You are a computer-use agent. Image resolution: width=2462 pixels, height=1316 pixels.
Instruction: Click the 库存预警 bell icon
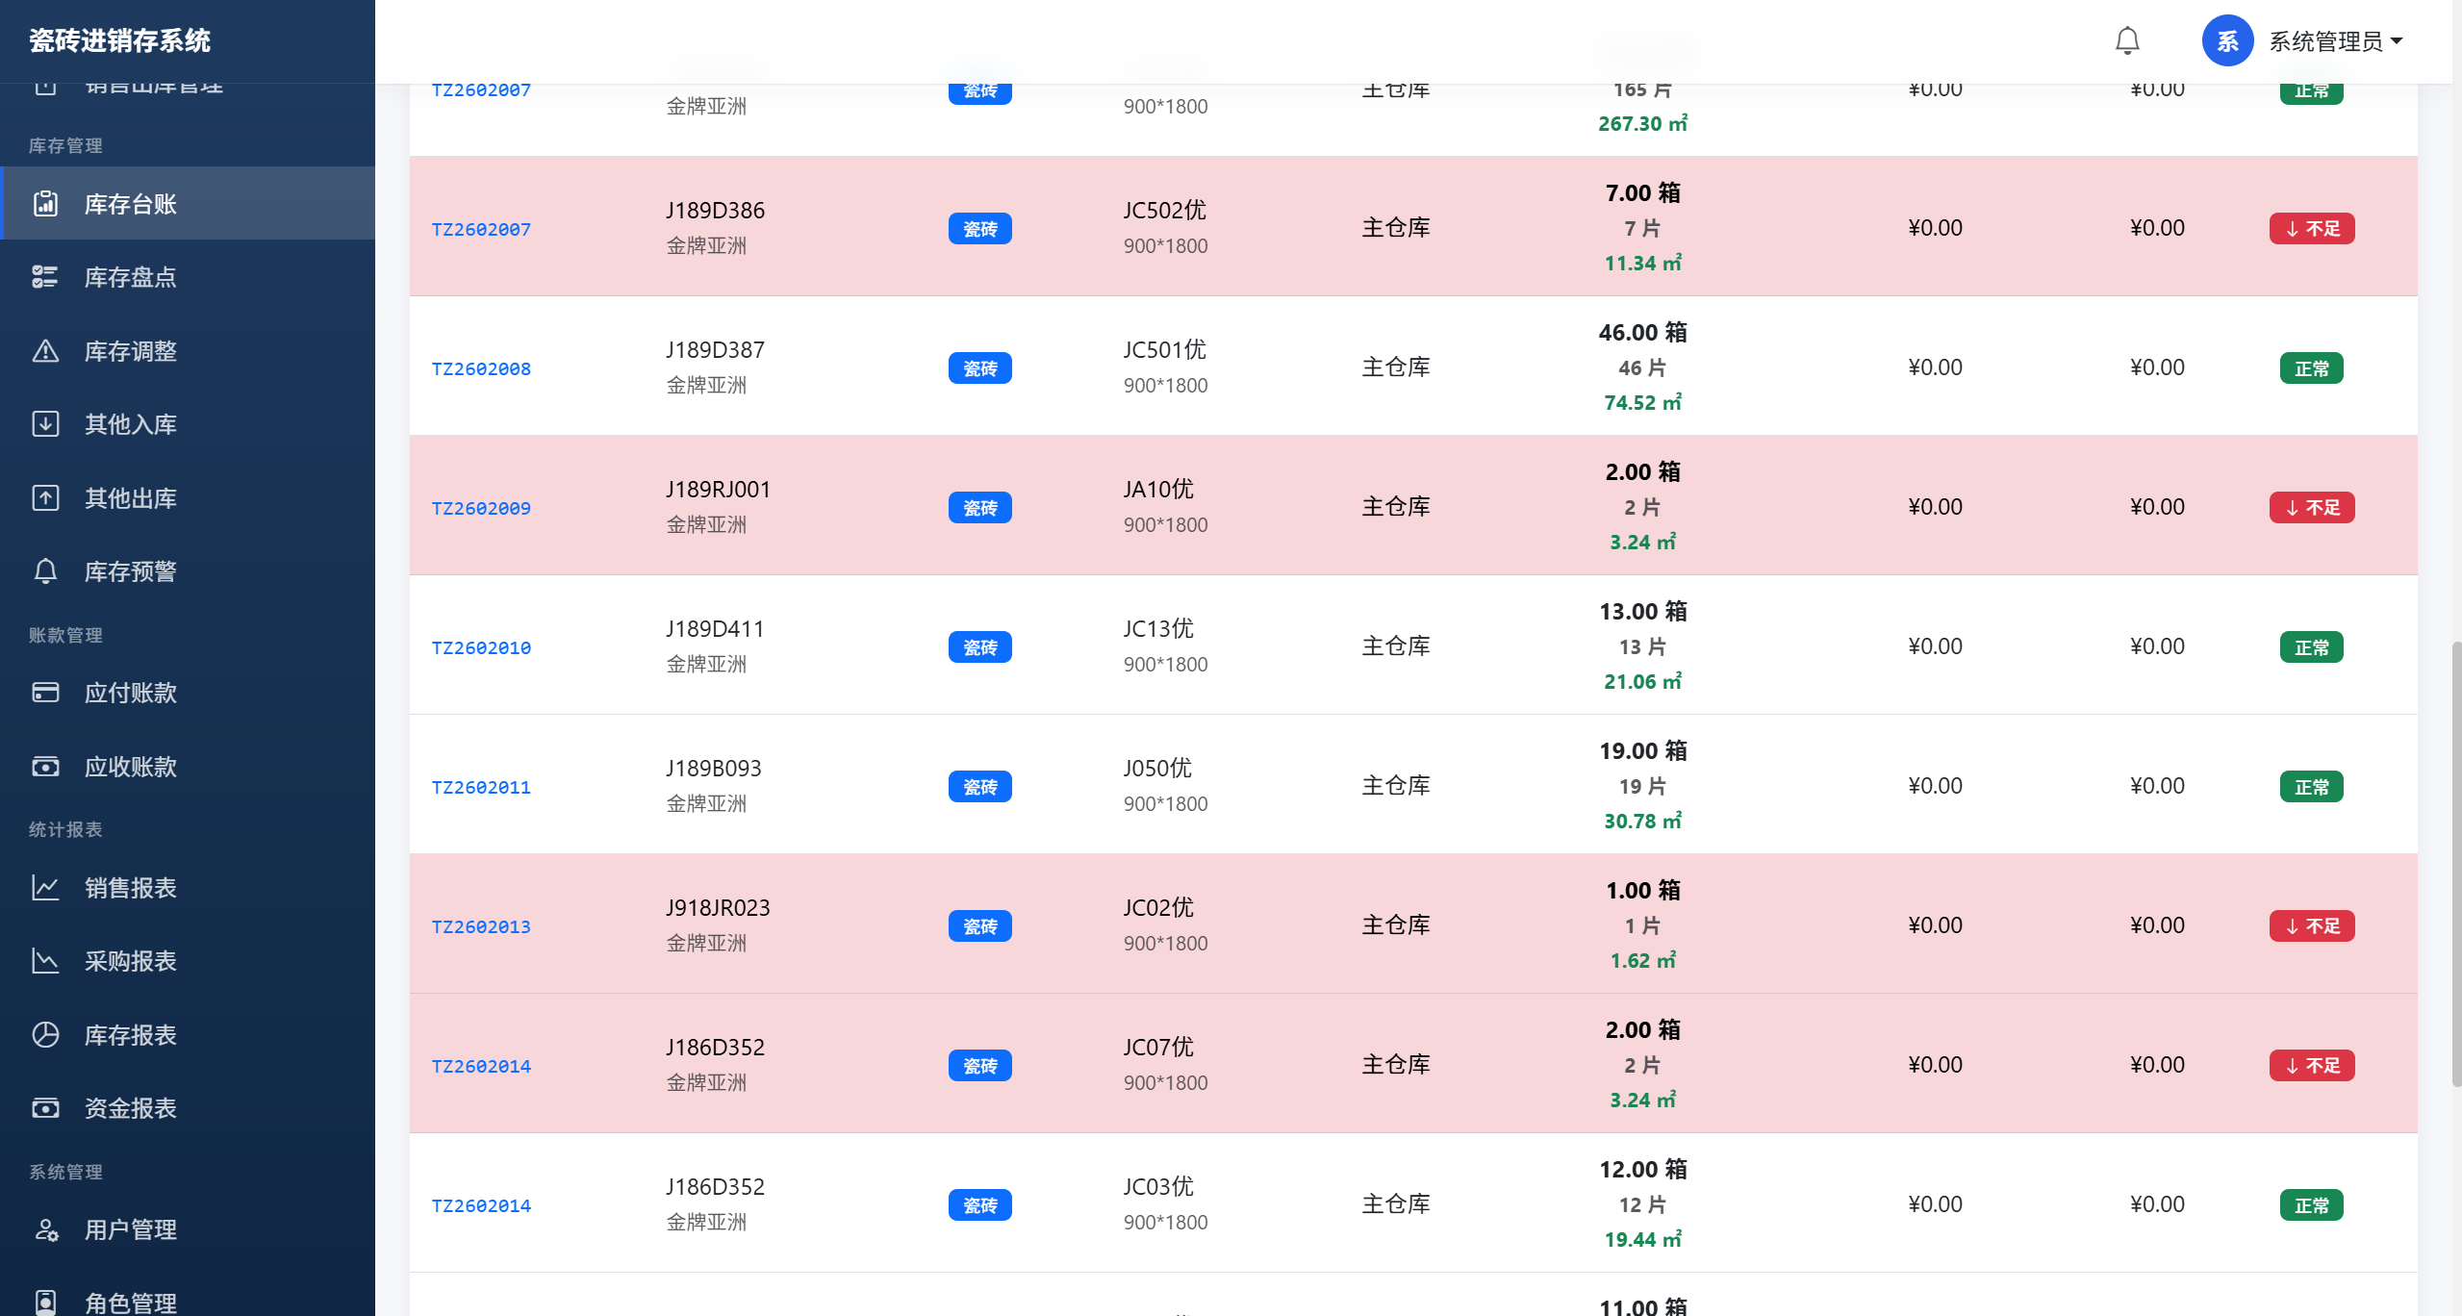coord(45,571)
